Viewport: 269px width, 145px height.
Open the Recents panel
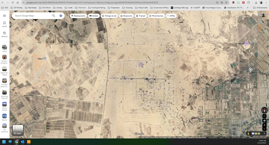click(5, 34)
